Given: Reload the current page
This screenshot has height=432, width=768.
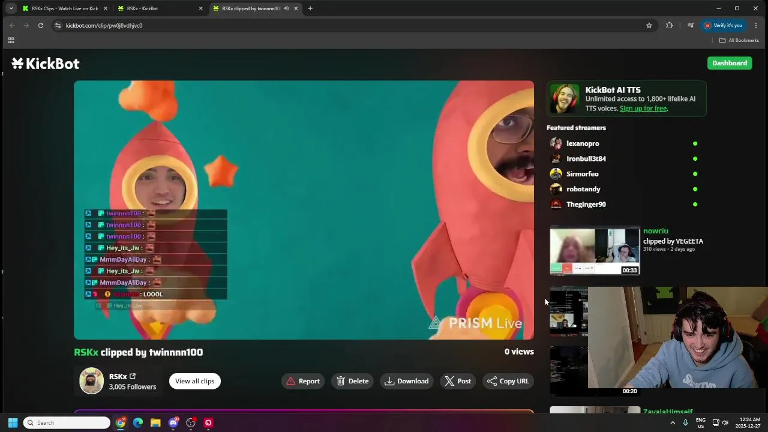Looking at the screenshot, I should click(41, 25).
